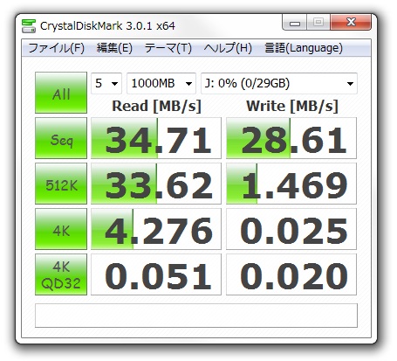The height and width of the screenshot is (361, 397).
Task: Close the CrystalDiskMark window
Action: pyautogui.click(x=351, y=22)
